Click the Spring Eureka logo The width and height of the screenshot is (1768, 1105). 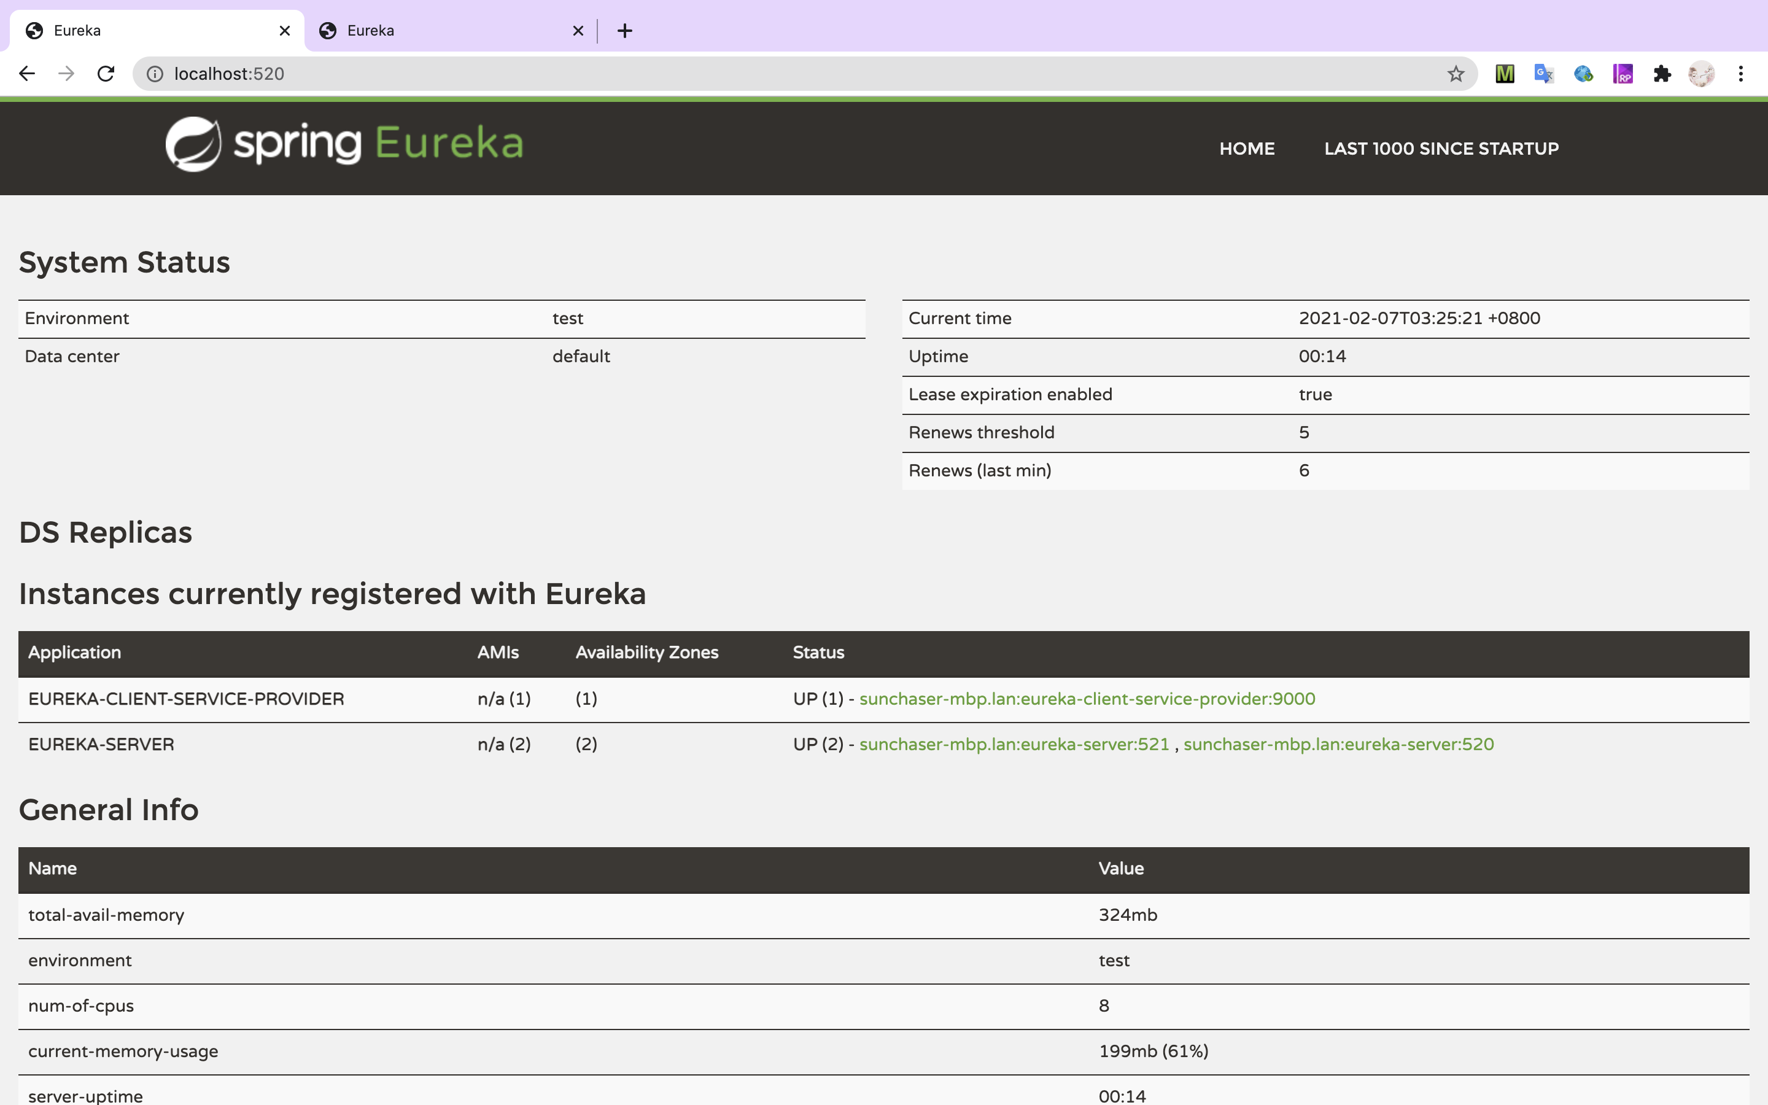(x=344, y=144)
